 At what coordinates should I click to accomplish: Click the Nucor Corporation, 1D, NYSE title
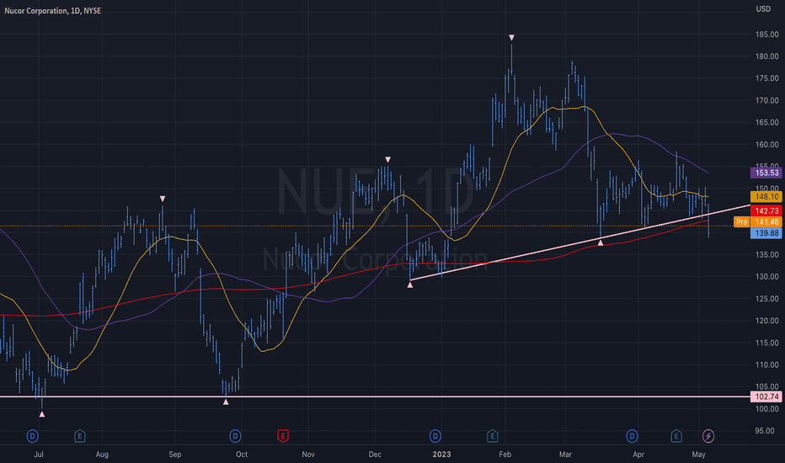[x=52, y=10]
